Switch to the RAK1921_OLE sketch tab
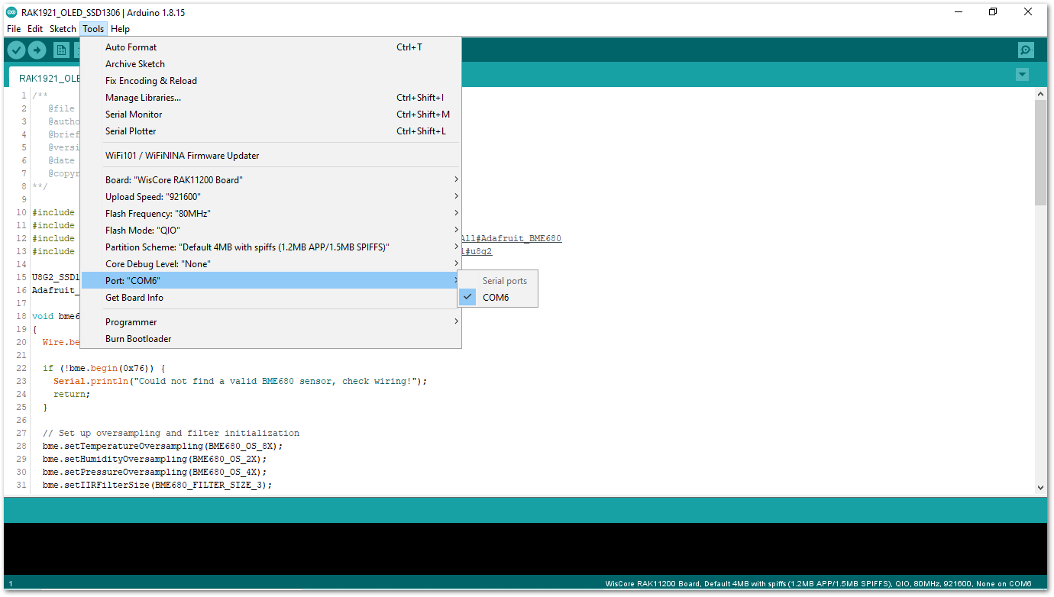The image size is (1054, 597). (45, 78)
